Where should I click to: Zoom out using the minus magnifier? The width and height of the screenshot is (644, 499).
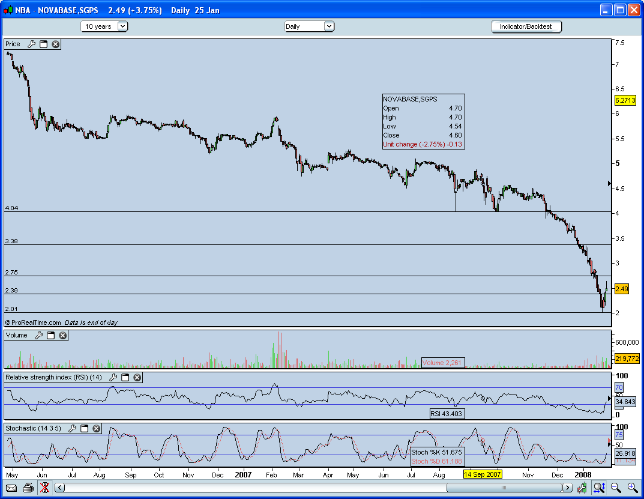616,488
